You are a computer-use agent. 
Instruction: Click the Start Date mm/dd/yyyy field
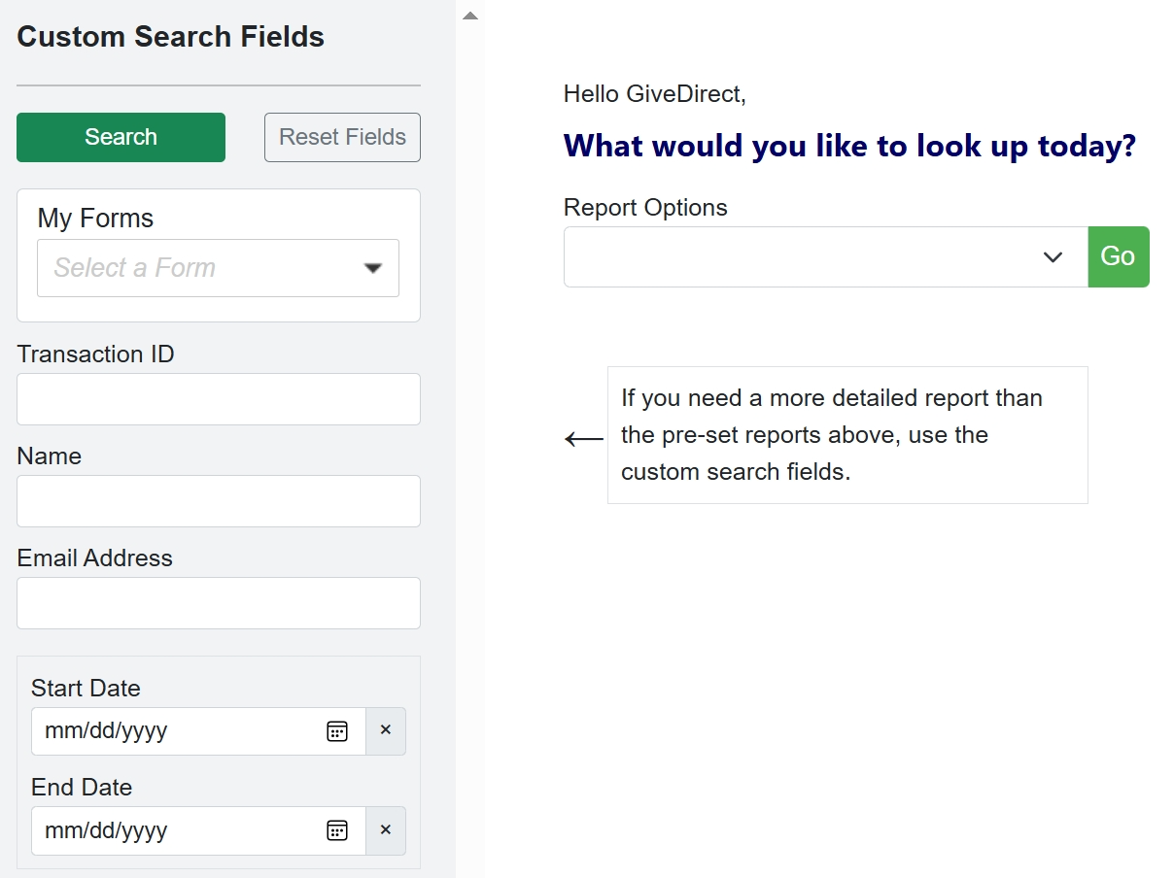click(x=175, y=731)
